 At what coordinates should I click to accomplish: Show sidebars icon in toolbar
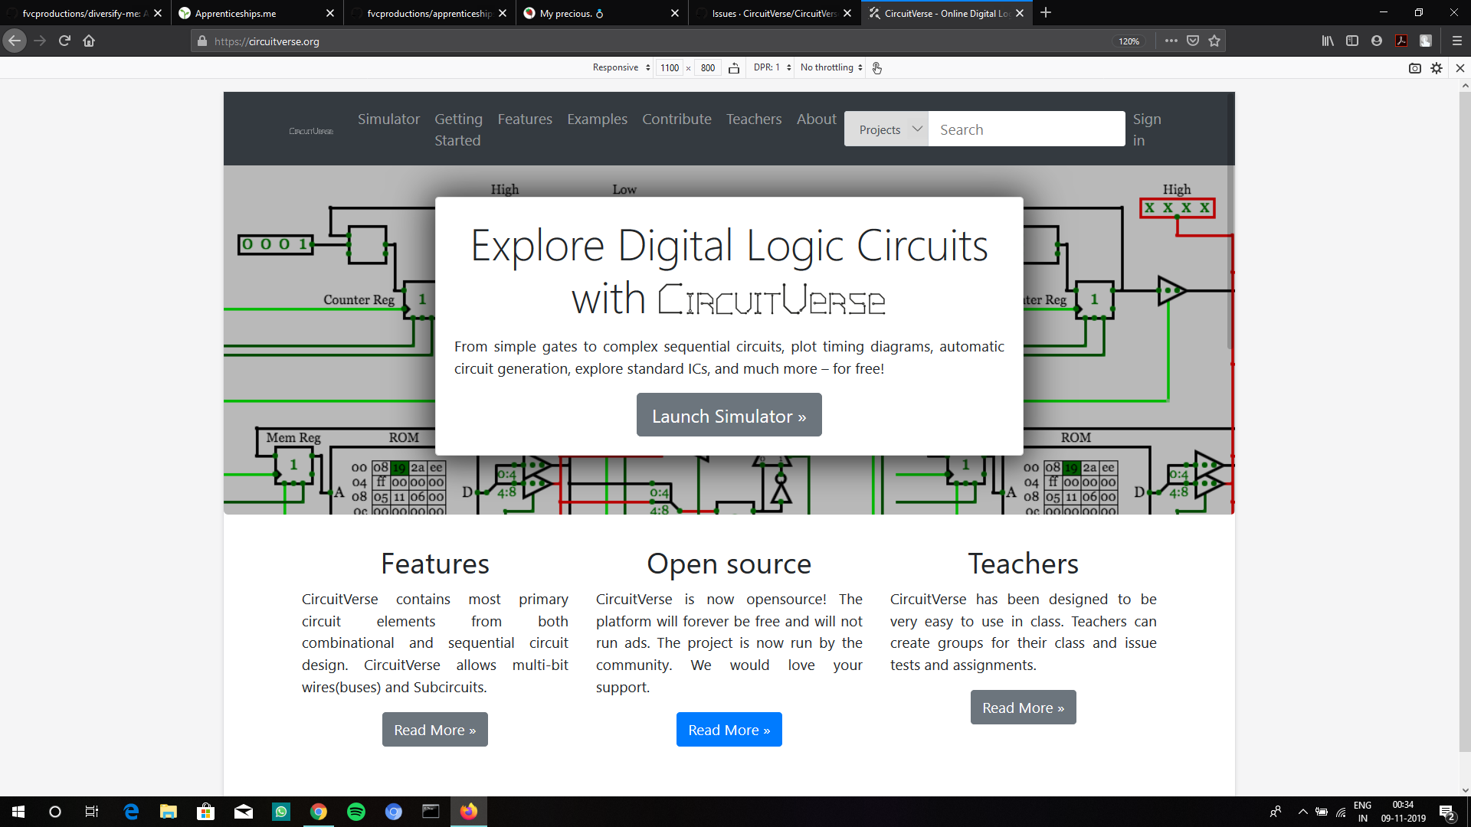click(1352, 41)
